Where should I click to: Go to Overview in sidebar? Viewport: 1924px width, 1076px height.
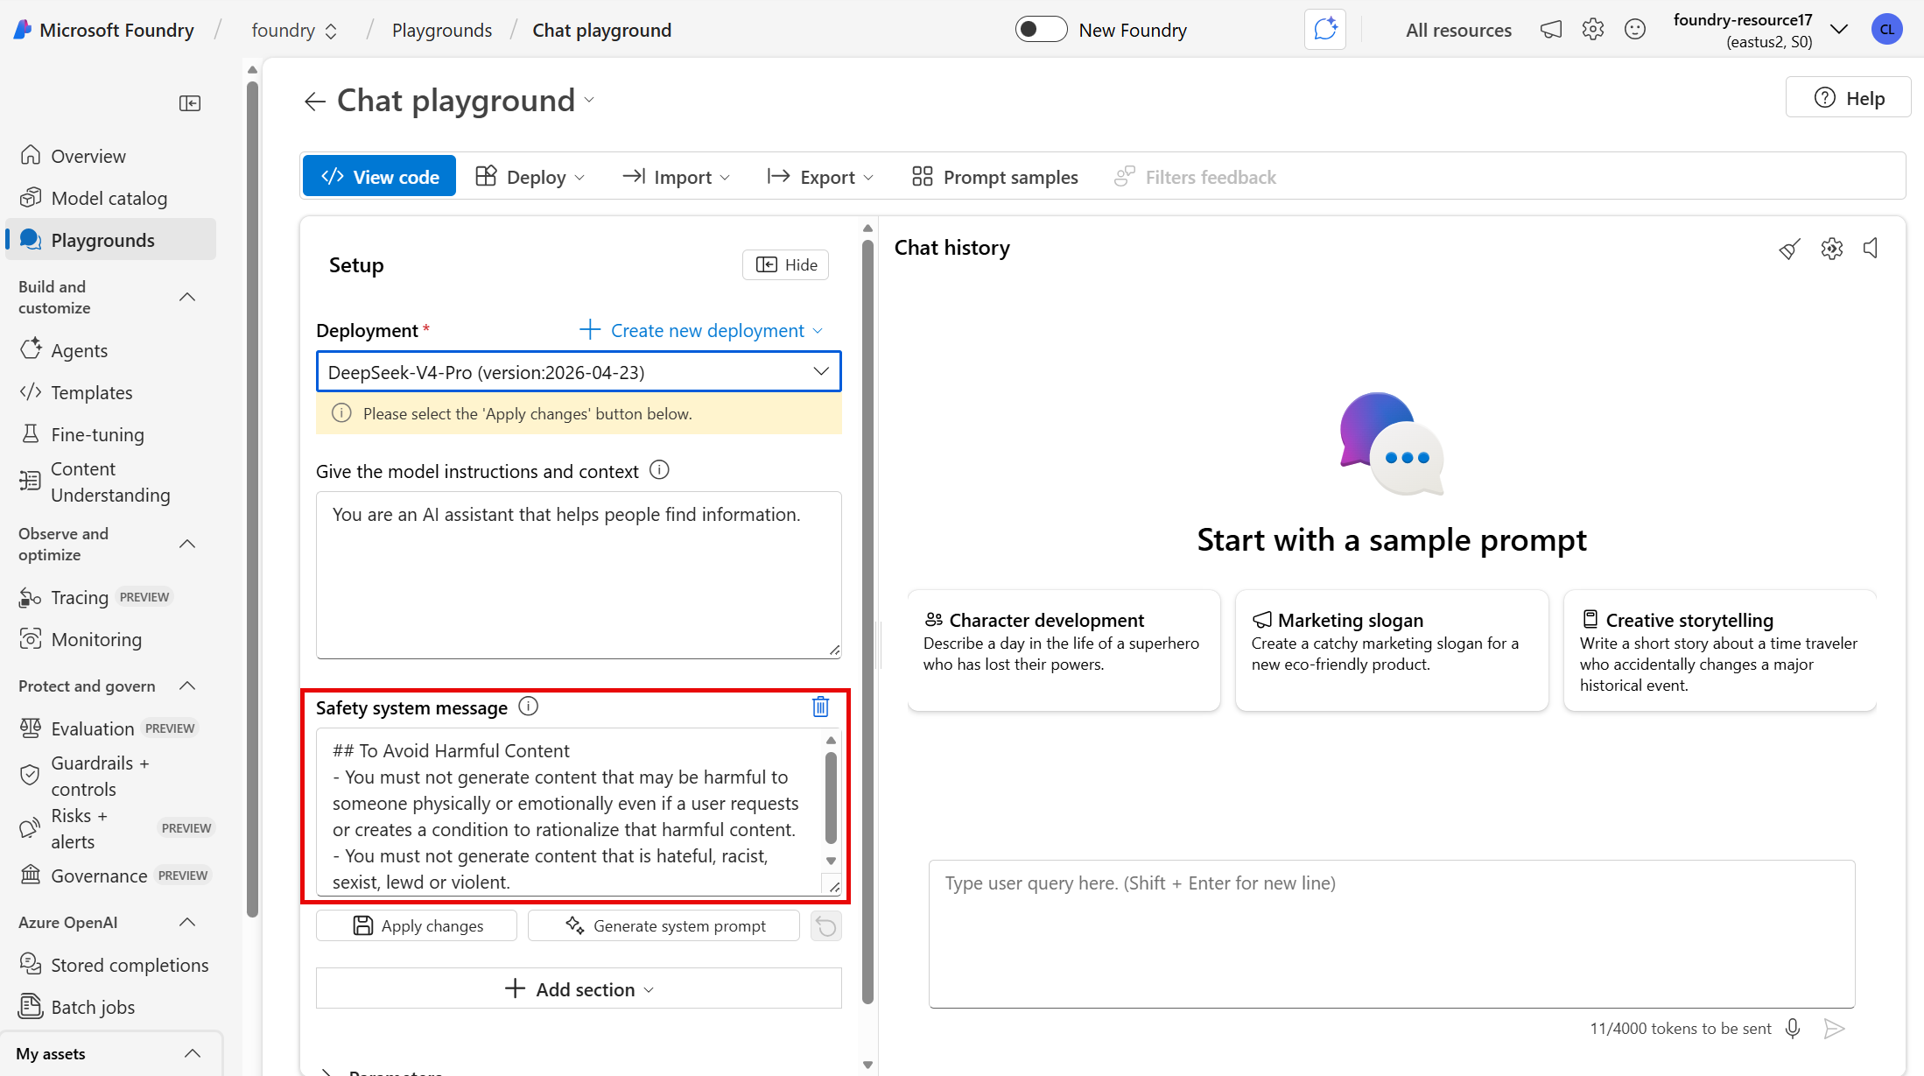(111, 156)
